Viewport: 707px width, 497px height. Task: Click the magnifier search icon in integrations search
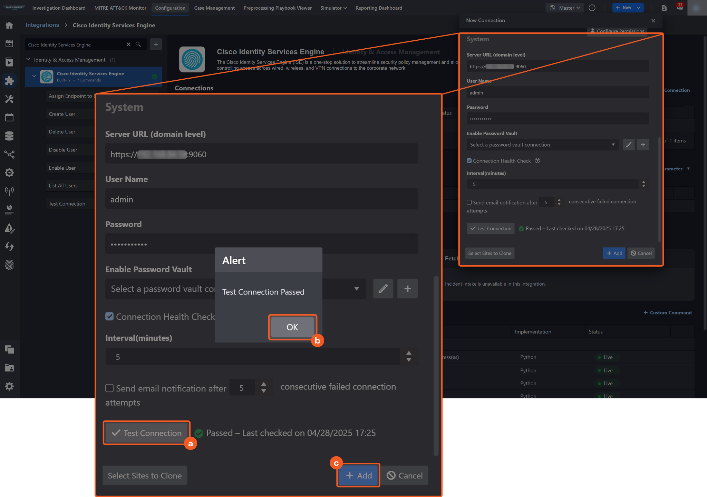[138, 44]
